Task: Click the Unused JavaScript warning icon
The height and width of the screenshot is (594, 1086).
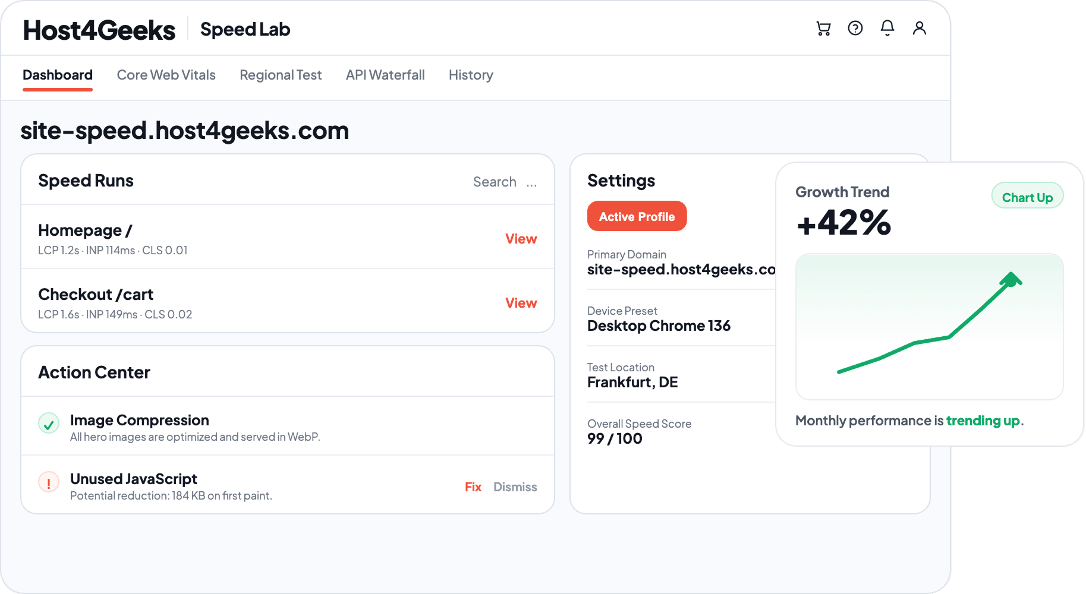Action: tap(49, 482)
